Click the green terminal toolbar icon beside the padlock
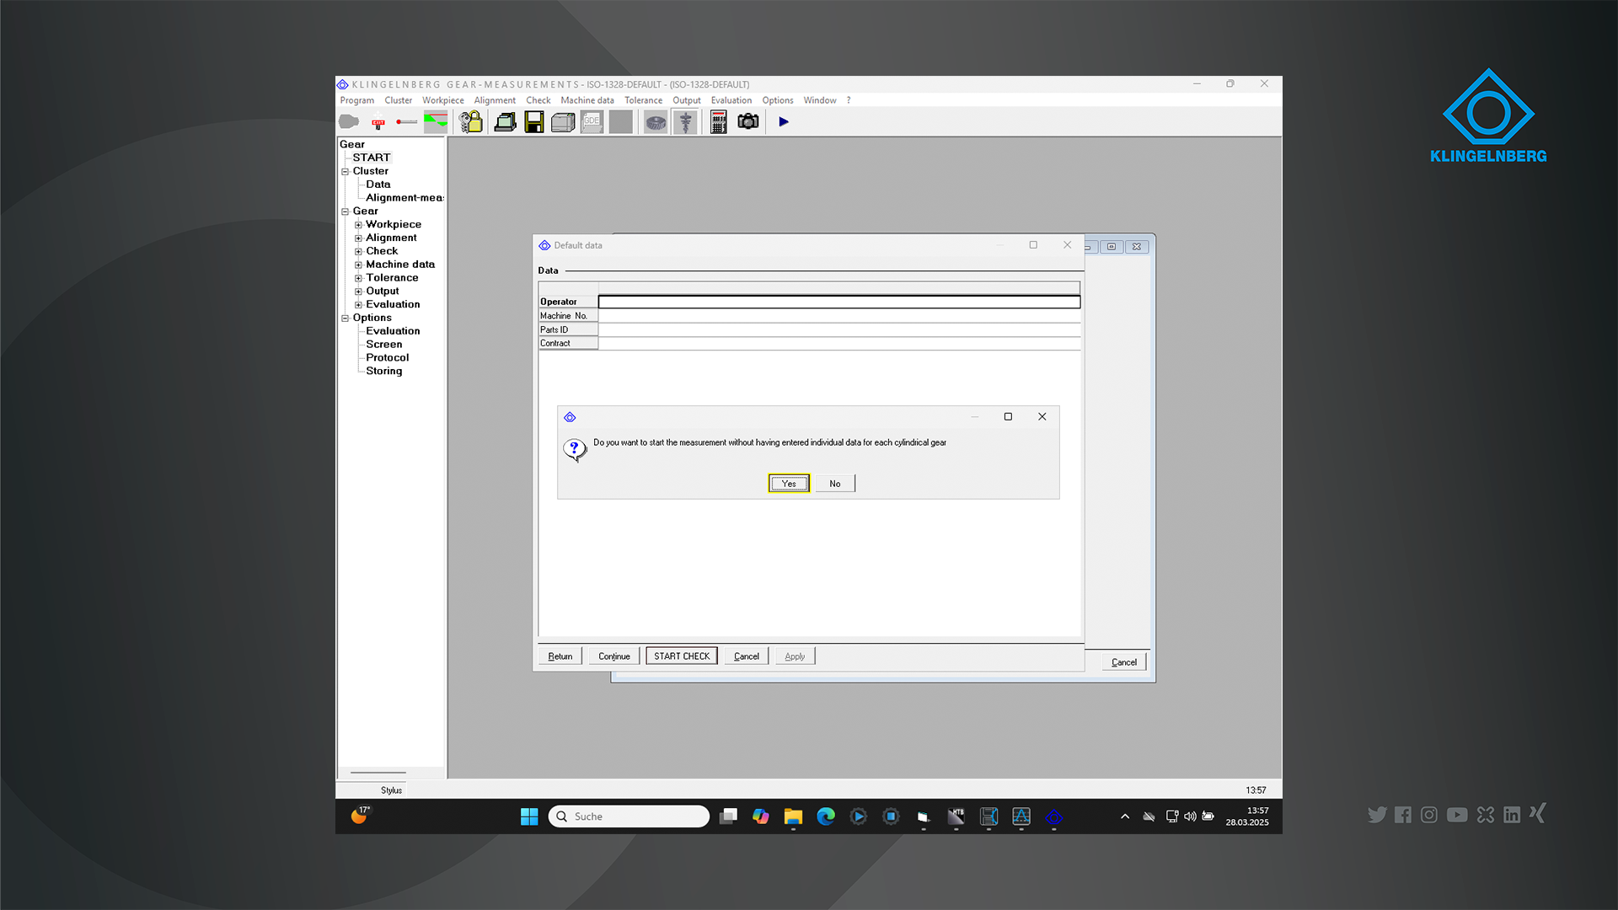This screenshot has height=910, width=1618. coord(505,122)
